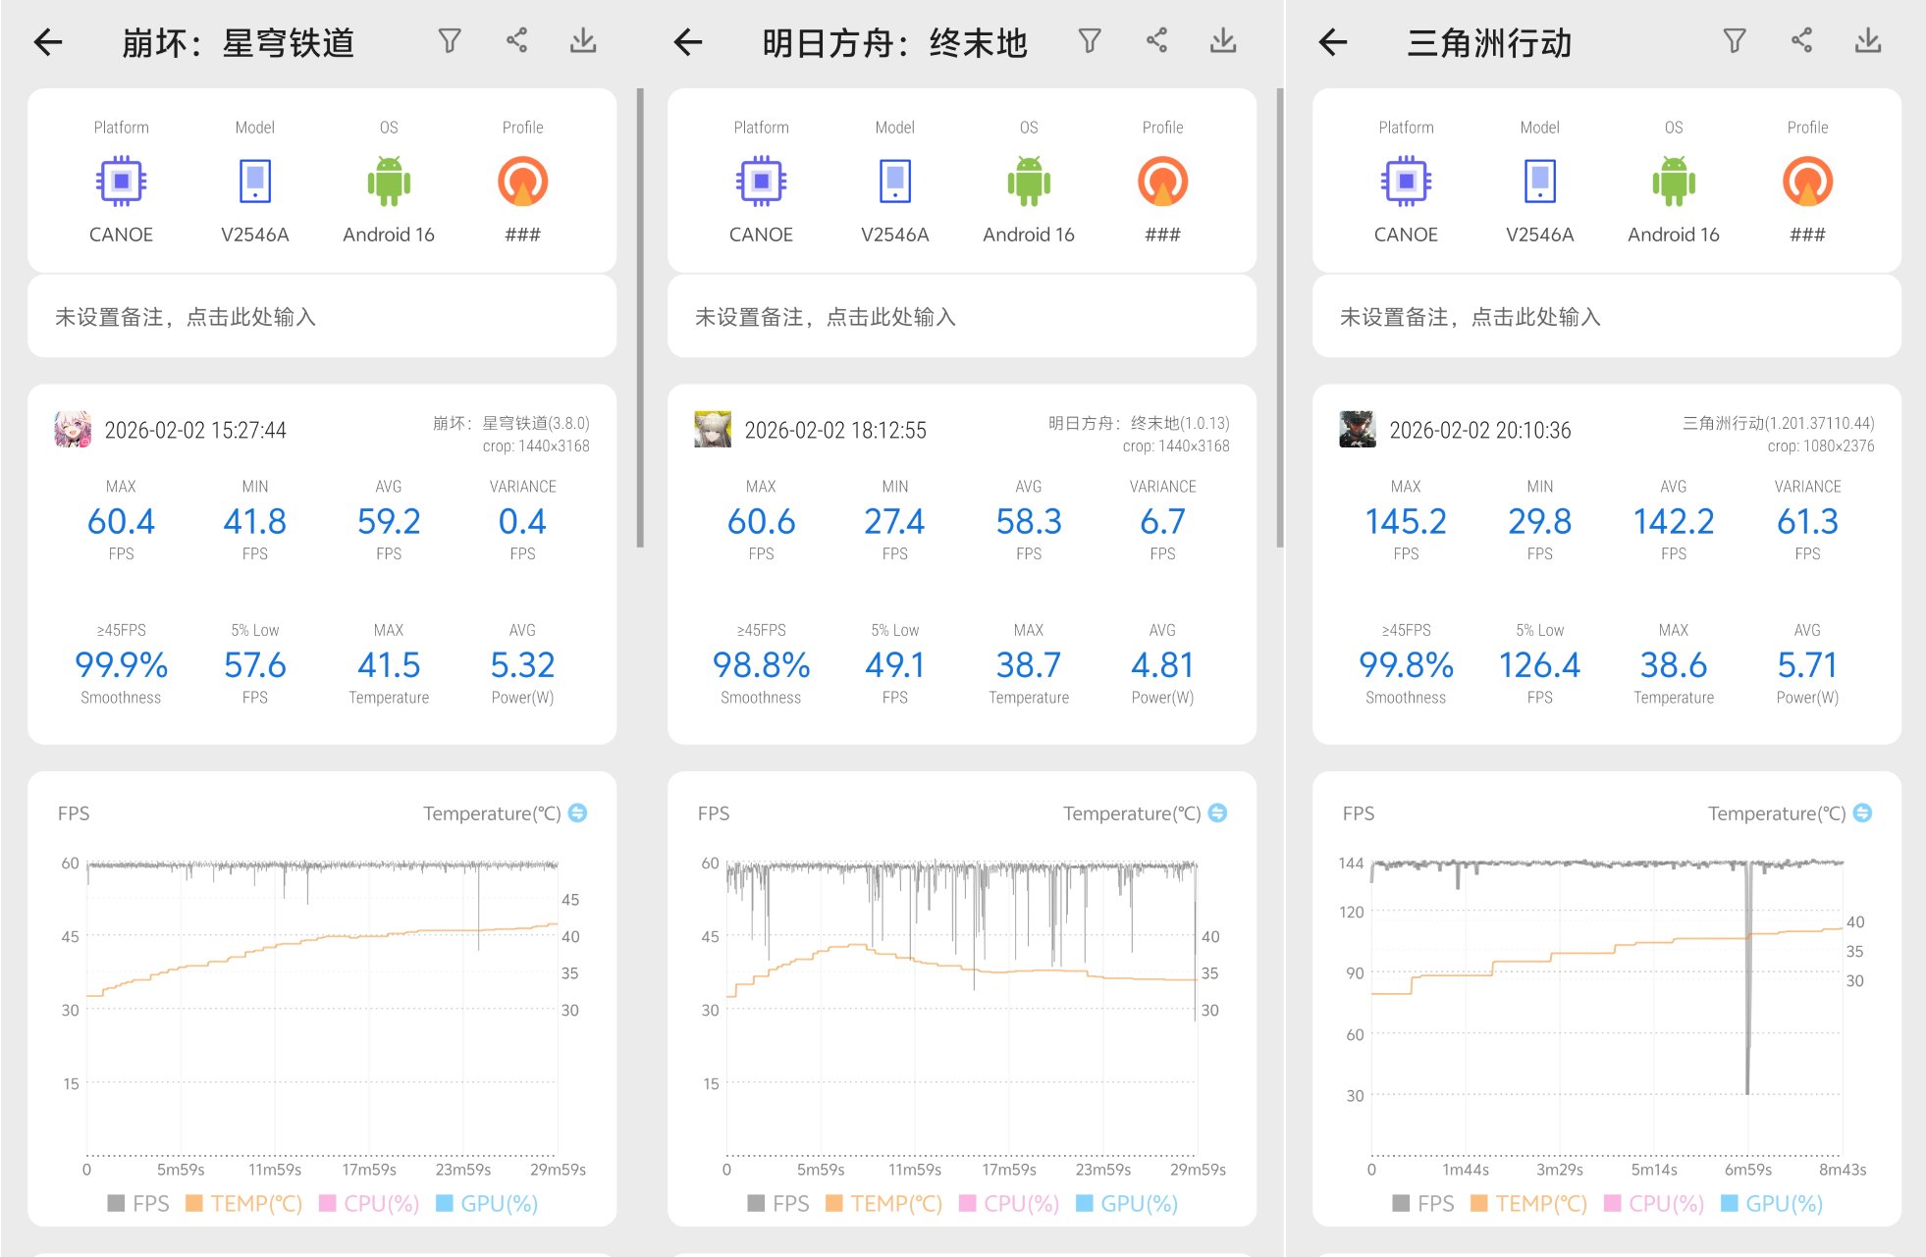
Task: Share the 明日方舟:终末地 report
Action: [1156, 41]
